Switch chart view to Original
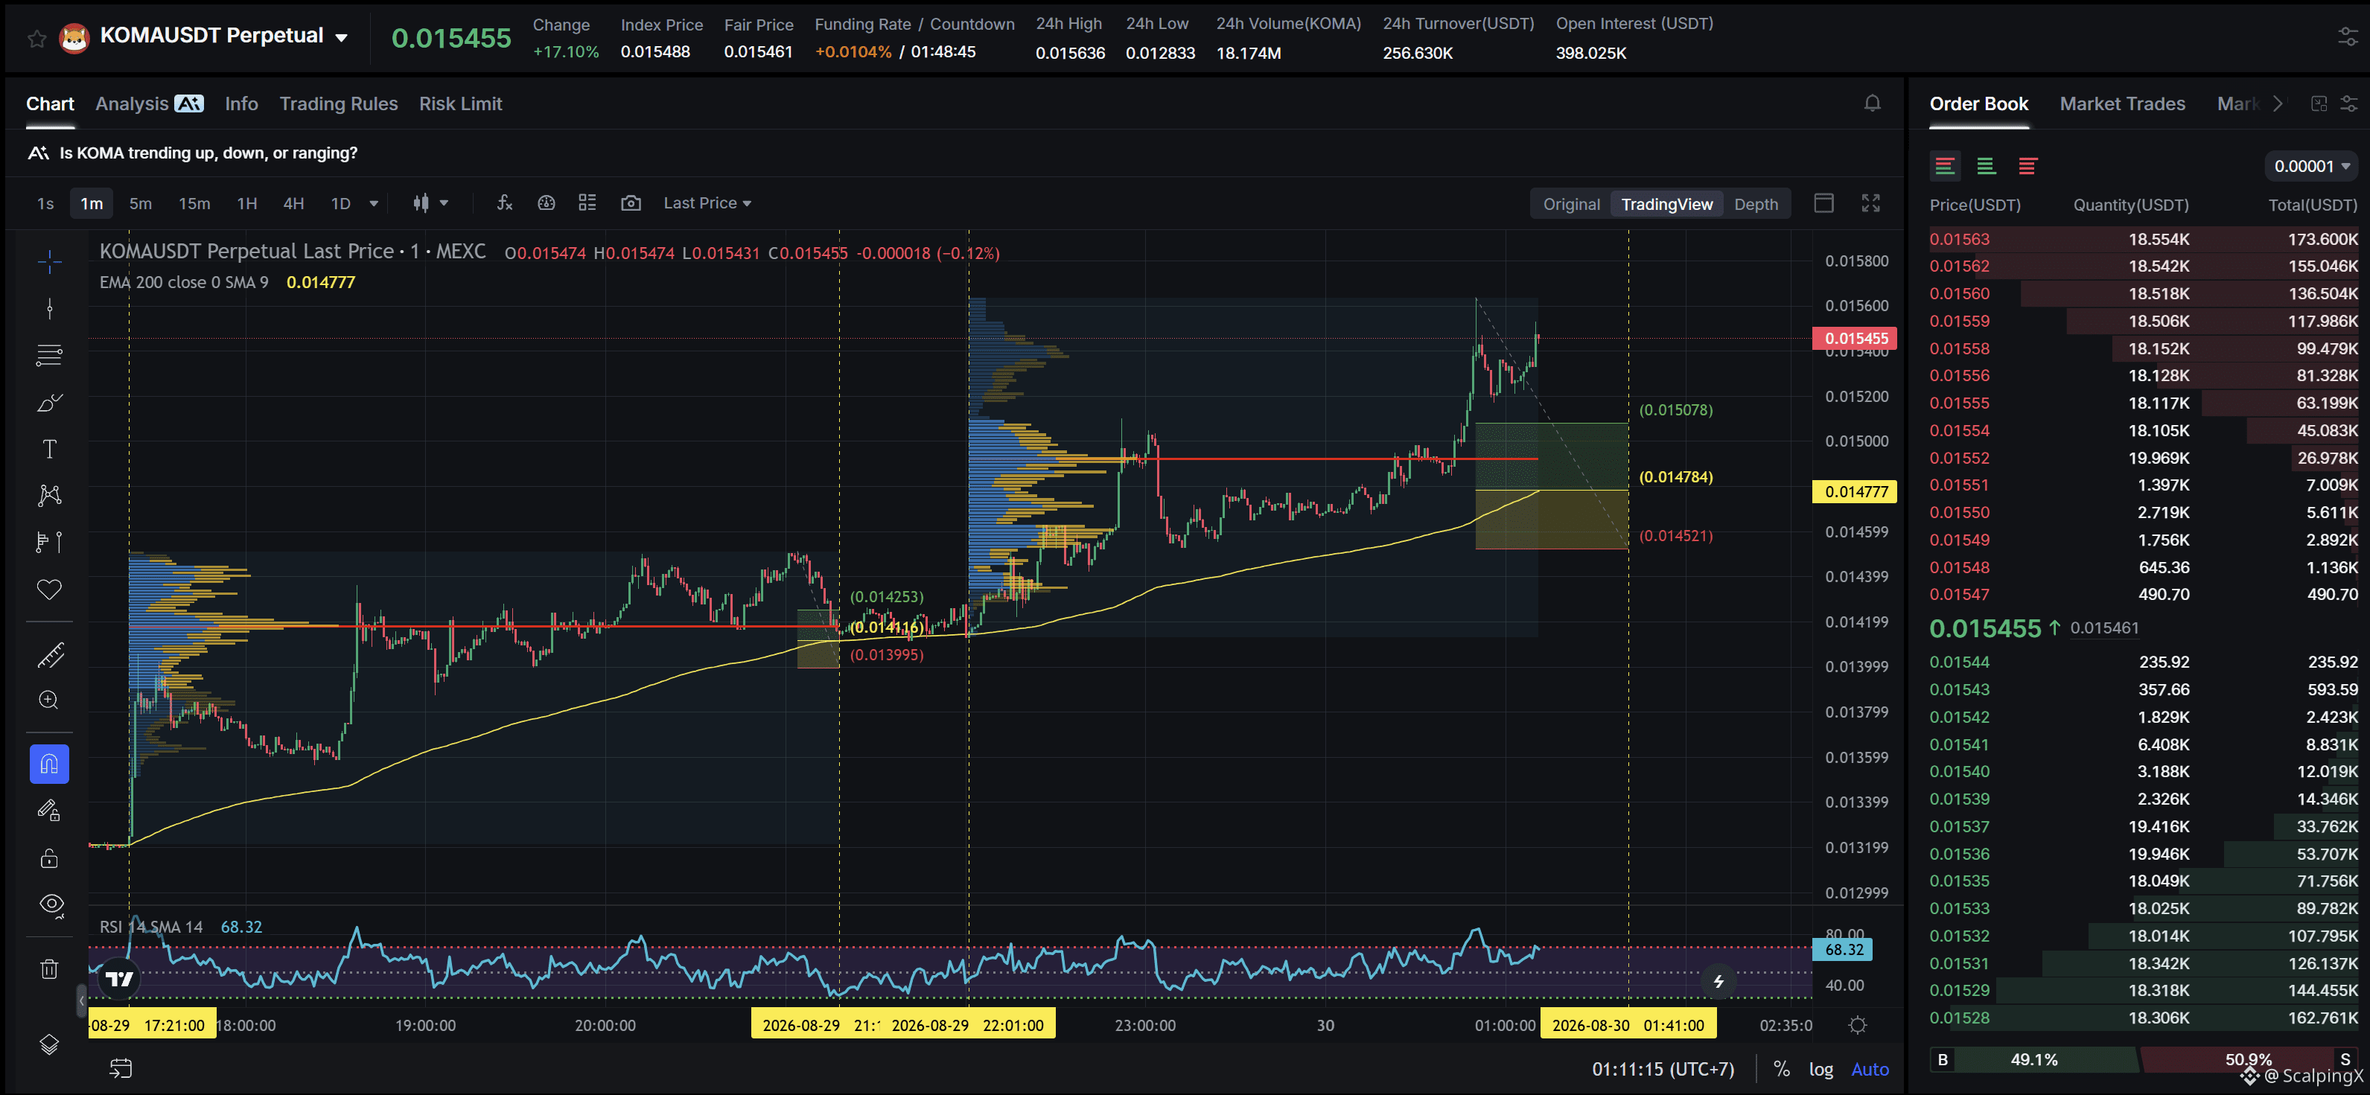The image size is (2370, 1095). (x=1571, y=204)
